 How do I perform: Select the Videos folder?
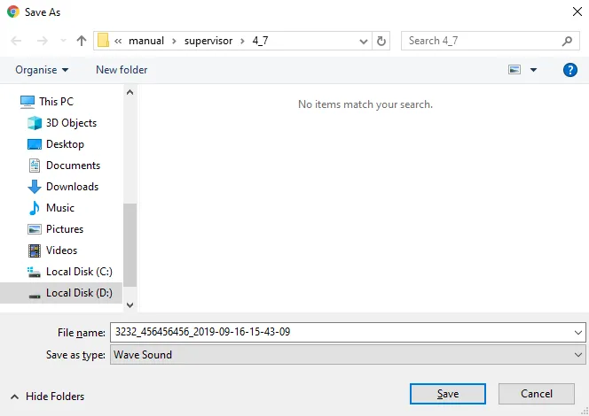(x=61, y=250)
